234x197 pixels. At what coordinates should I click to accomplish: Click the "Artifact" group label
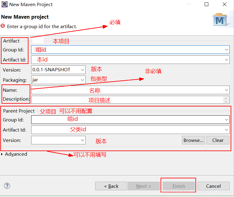[x=11, y=41]
